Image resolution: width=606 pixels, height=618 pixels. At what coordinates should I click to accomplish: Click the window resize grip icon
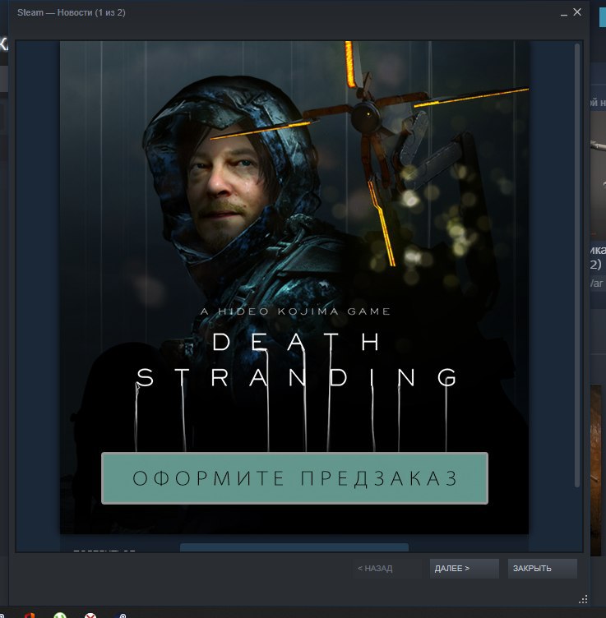583,599
